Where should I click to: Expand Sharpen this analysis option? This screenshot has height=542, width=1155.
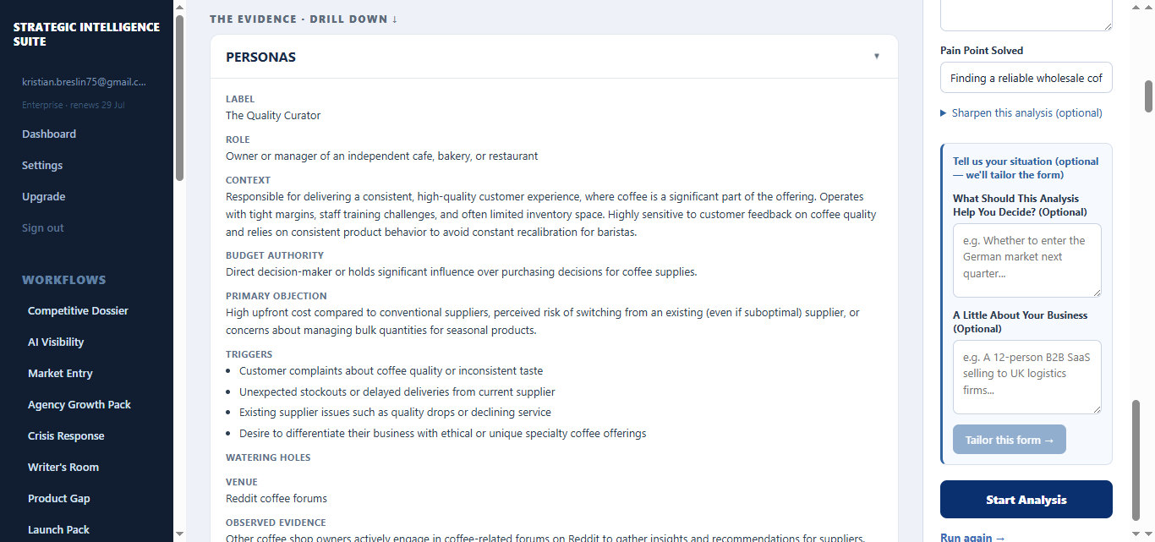[x=1021, y=112]
